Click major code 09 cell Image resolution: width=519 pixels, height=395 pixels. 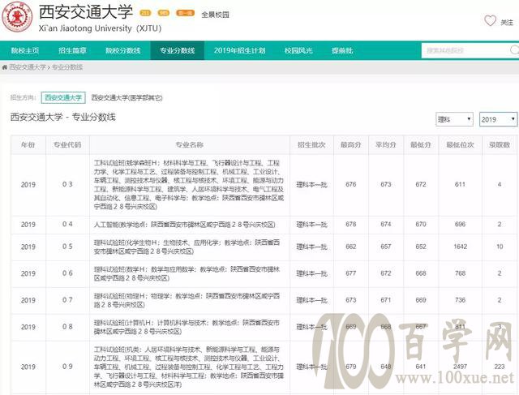click(x=67, y=367)
